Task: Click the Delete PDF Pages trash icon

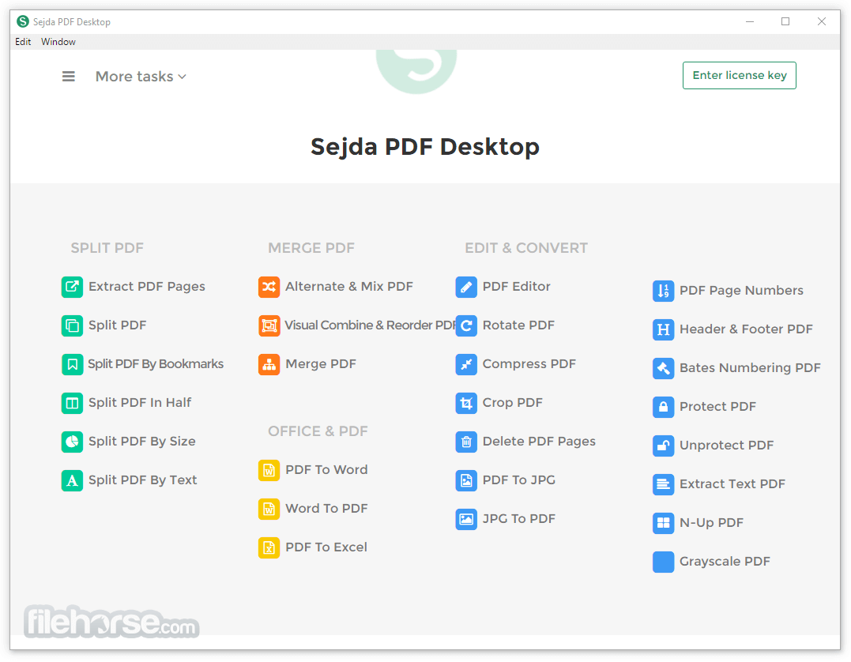Action: [466, 442]
